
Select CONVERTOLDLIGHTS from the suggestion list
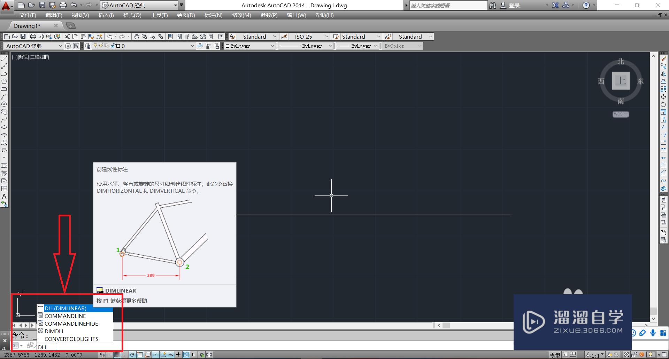pyautogui.click(x=75, y=339)
